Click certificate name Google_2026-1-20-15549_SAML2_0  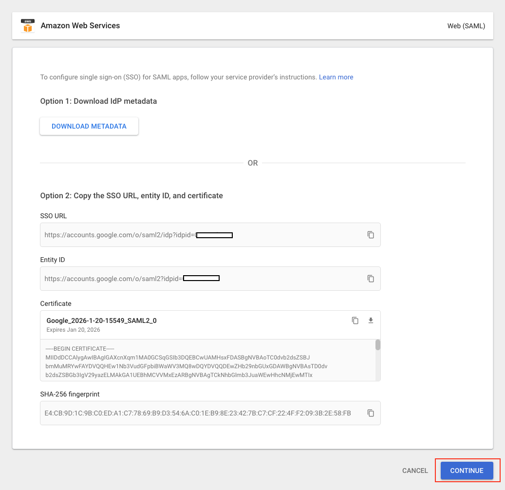(101, 320)
